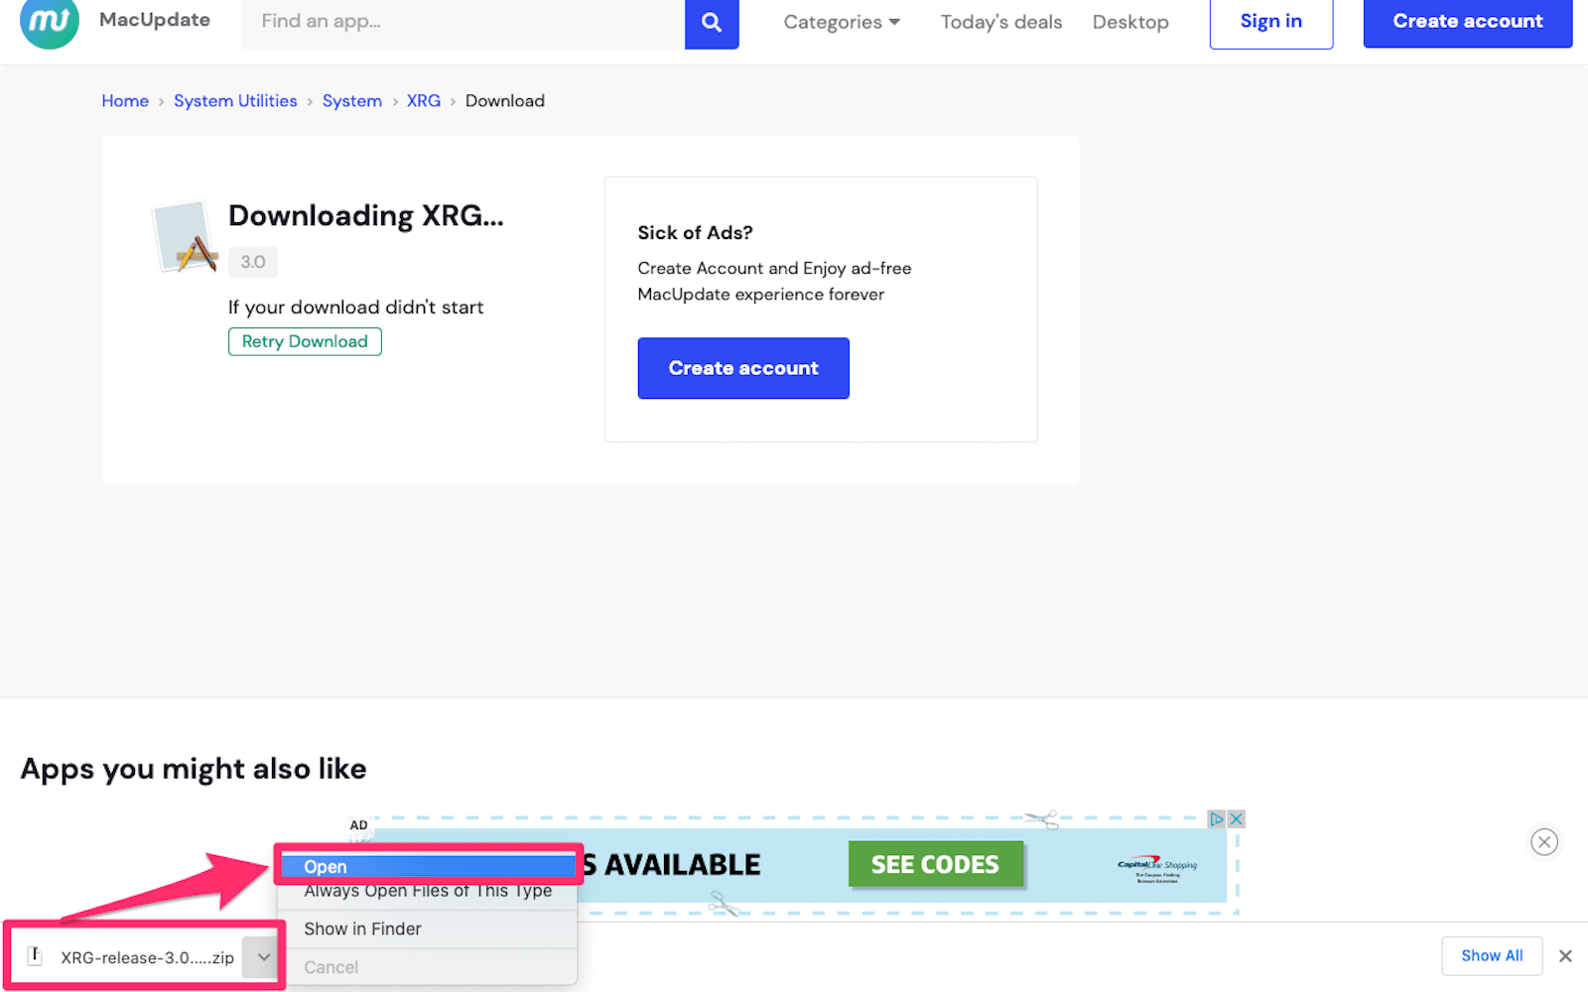Open the download item options chevron
The height and width of the screenshot is (992, 1588).
click(x=263, y=957)
